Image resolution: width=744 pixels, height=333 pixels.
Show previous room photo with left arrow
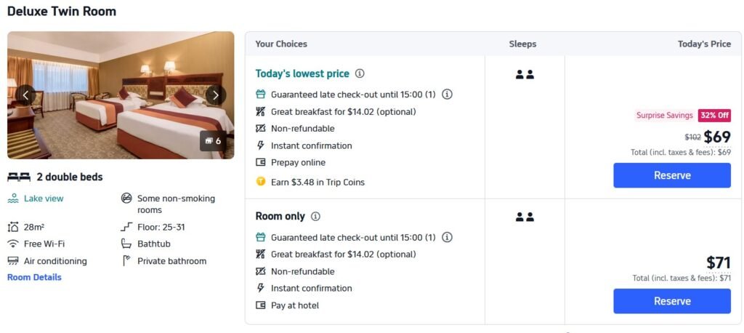[x=26, y=95]
